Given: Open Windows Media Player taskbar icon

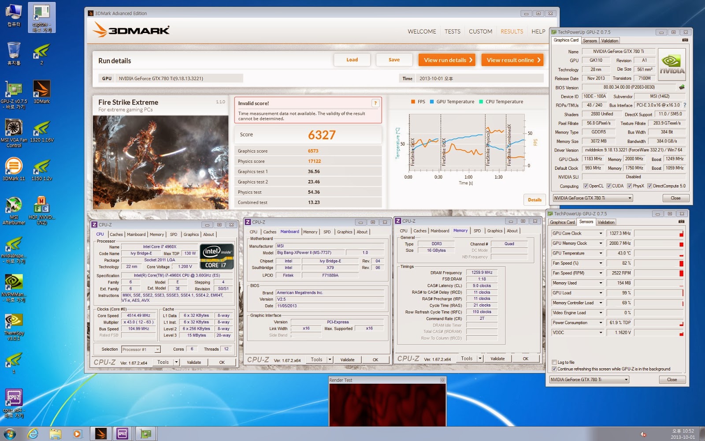Looking at the screenshot, I should click(77, 434).
